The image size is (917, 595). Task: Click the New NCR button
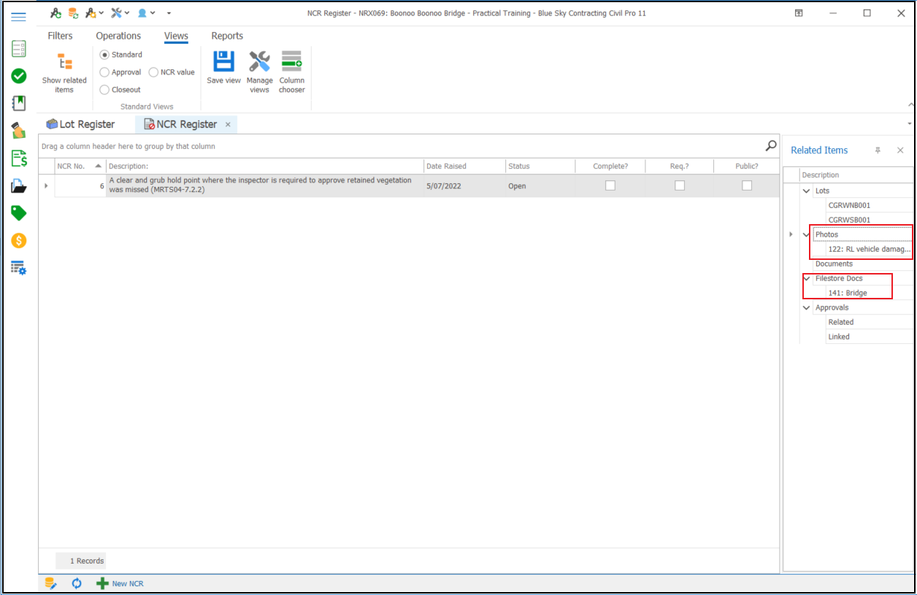120,583
